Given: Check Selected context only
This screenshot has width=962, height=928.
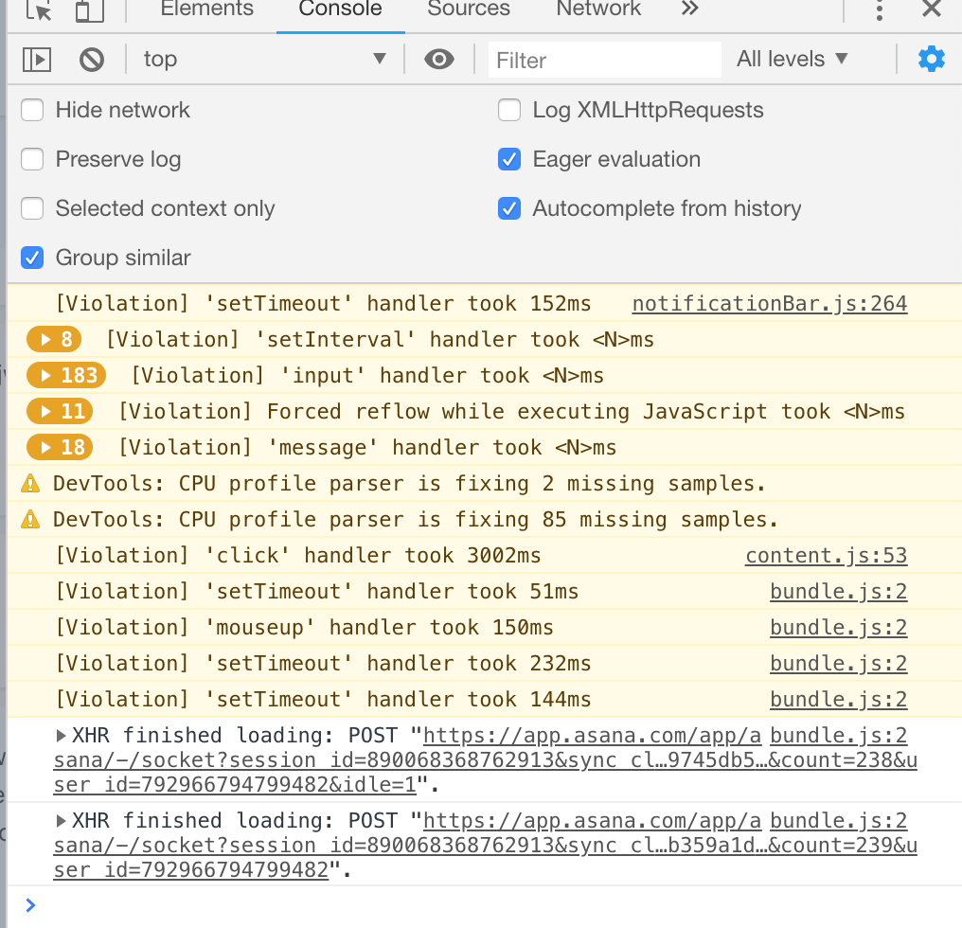Looking at the screenshot, I should pyautogui.click(x=32, y=208).
